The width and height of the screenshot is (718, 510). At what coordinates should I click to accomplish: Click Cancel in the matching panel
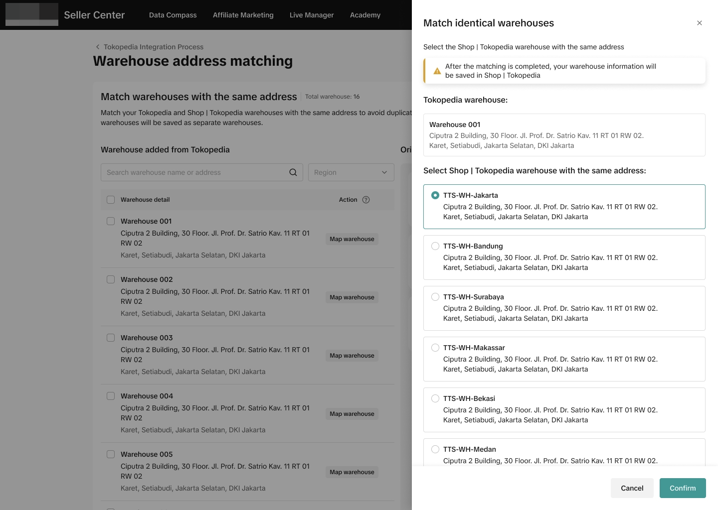click(x=632, y=488)
